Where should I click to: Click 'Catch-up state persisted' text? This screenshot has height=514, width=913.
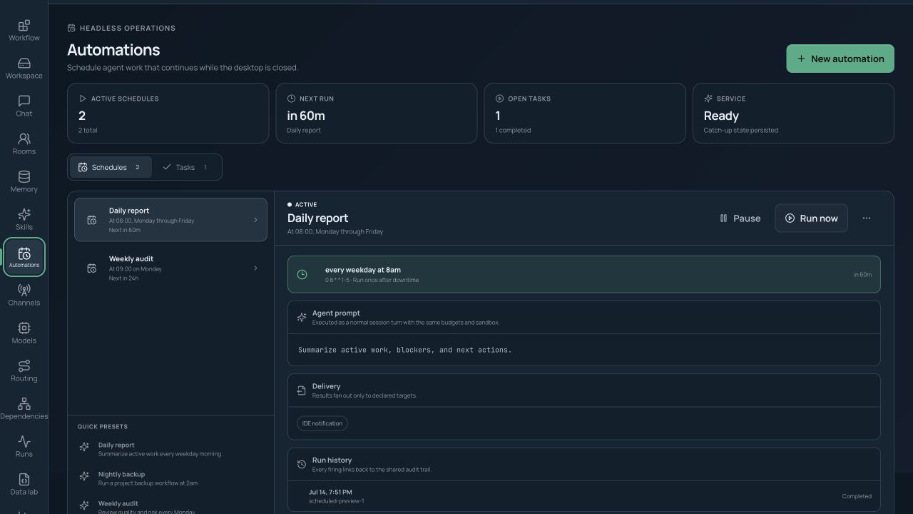point(741,131)
